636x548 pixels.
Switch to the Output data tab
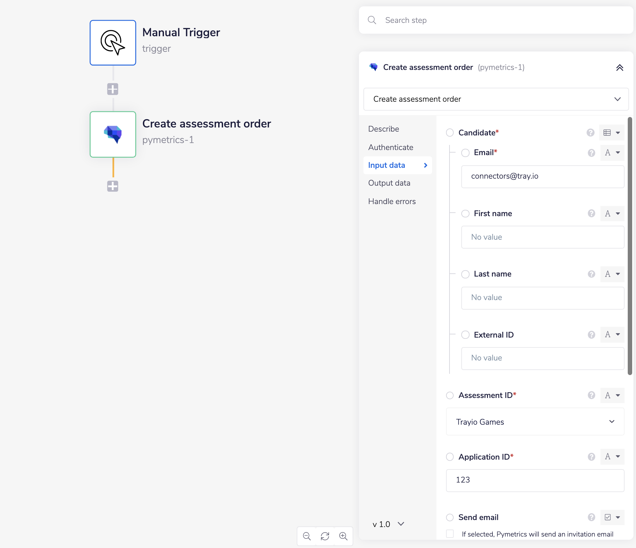389,183
